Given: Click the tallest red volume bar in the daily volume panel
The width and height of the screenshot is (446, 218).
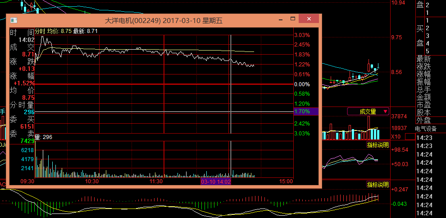Looking at the screenshot, I should pos(369,127).
